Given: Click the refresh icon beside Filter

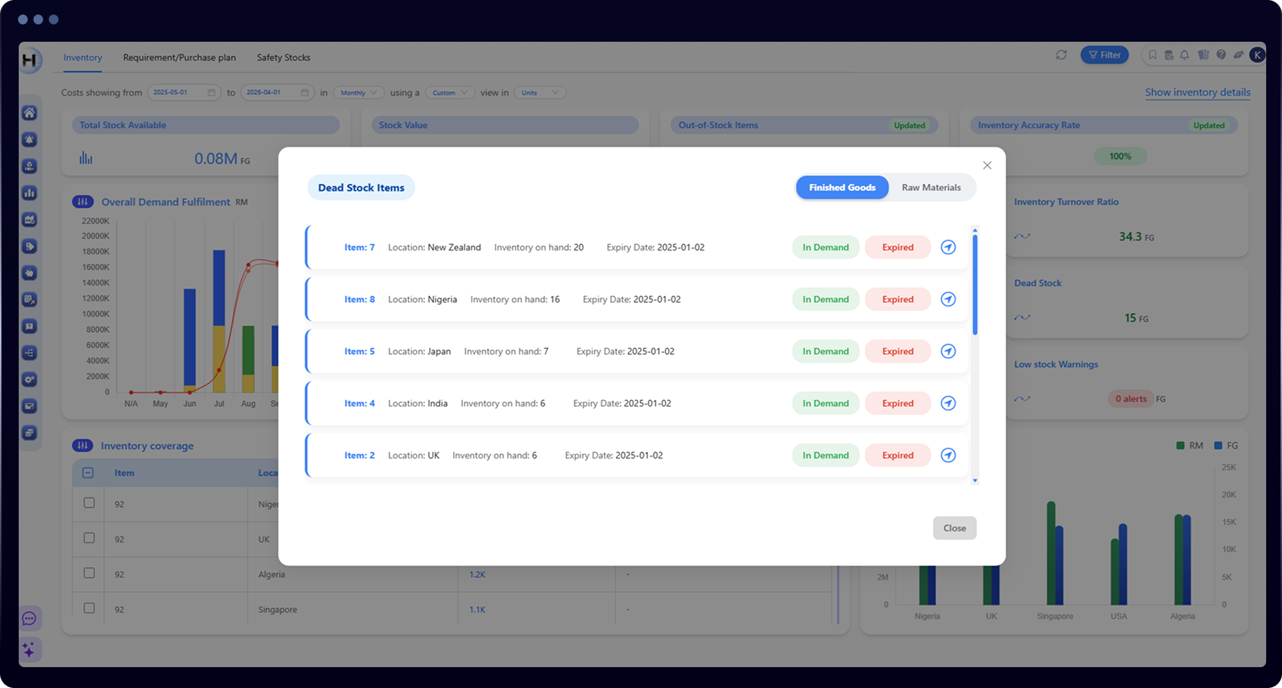Looking at the screenshot, I should 1061,55.
